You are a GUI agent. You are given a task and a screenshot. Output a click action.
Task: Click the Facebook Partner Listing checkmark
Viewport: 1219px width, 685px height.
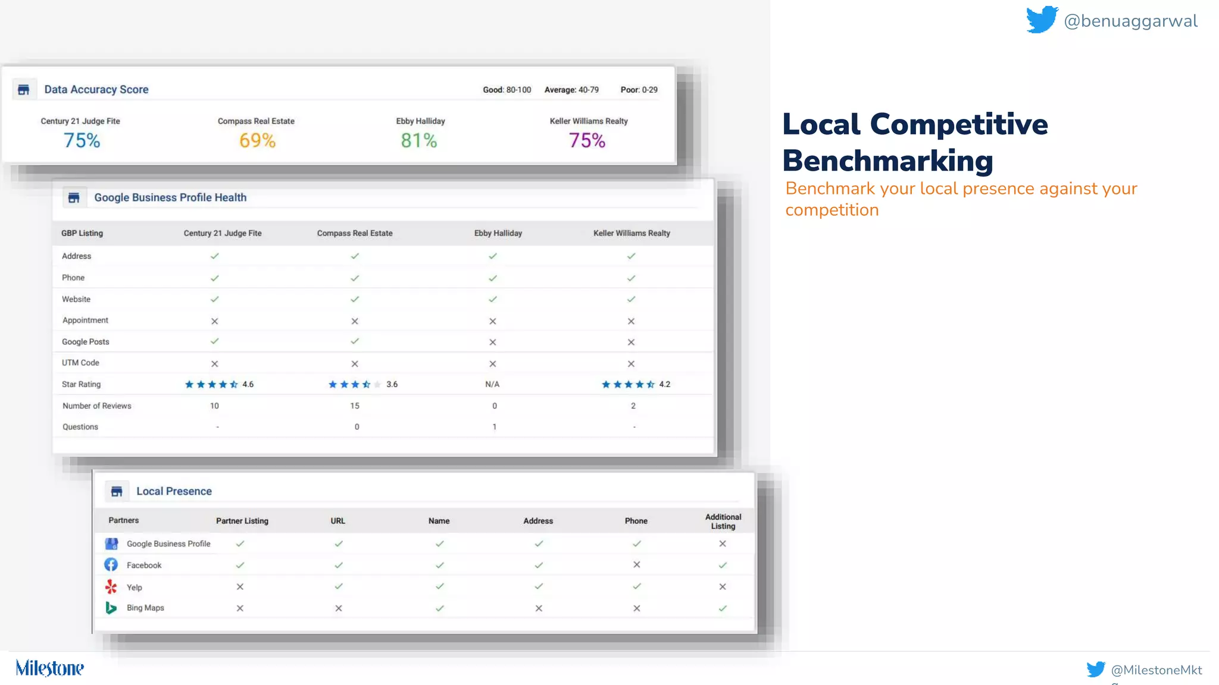240,565
